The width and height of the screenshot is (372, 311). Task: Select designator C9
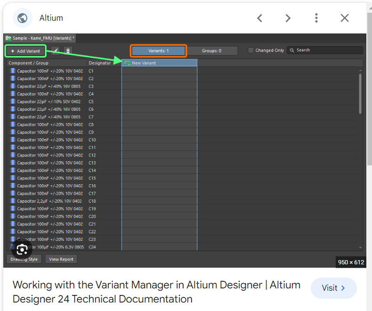click(x=91, y=132)
